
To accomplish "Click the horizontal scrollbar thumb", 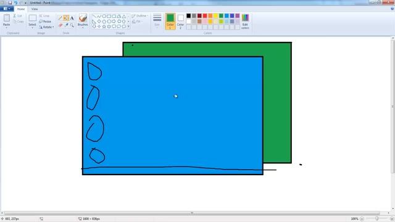I will pyautogui.click(x=192, y=213).
